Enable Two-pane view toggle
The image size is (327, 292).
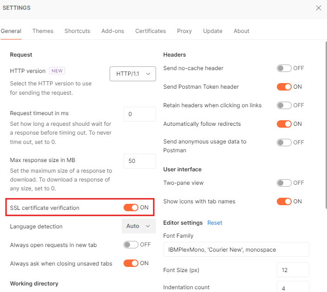coord(284,183)
